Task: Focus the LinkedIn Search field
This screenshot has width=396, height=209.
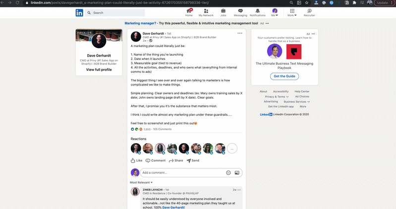Action: pyautogui.click(x=115, y=12)
